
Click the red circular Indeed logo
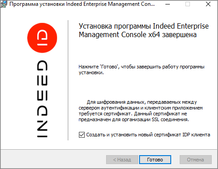coord(42,38)
